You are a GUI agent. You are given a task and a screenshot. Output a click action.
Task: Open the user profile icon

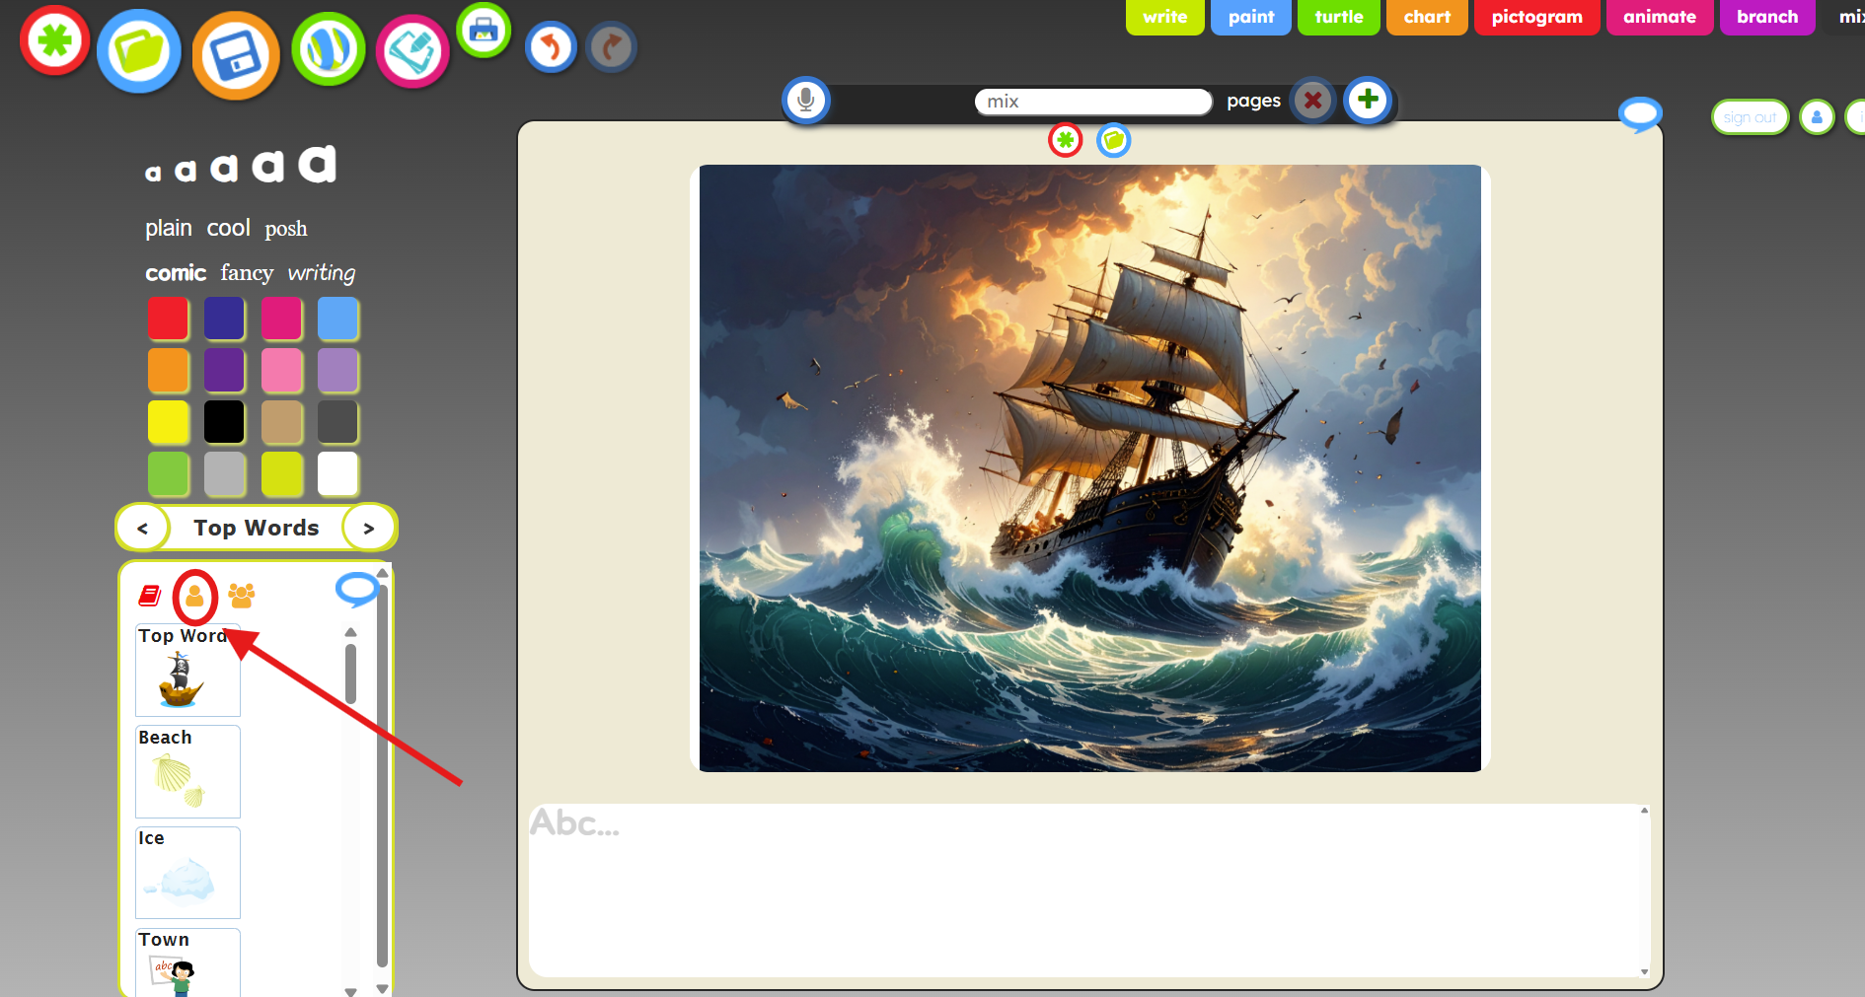(1817, 117)
